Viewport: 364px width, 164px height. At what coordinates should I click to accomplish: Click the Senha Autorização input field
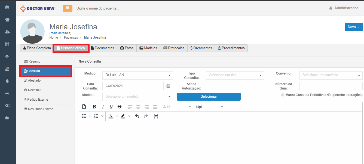tap(235, 86)
